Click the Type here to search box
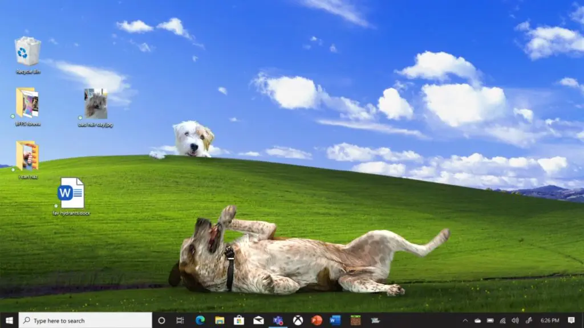 [86, 320]
